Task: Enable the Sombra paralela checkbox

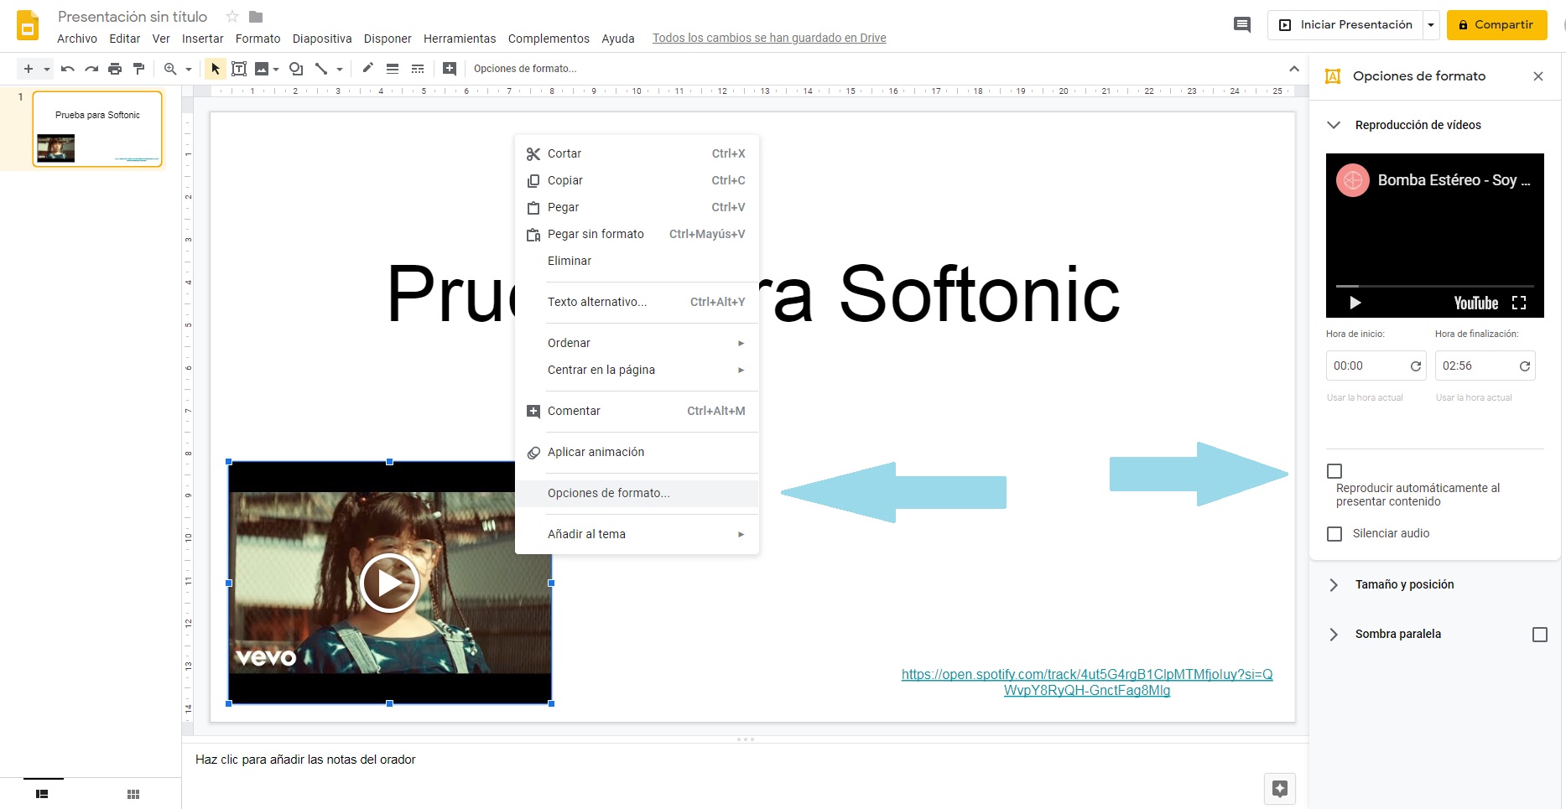Action: (1540, 635)
